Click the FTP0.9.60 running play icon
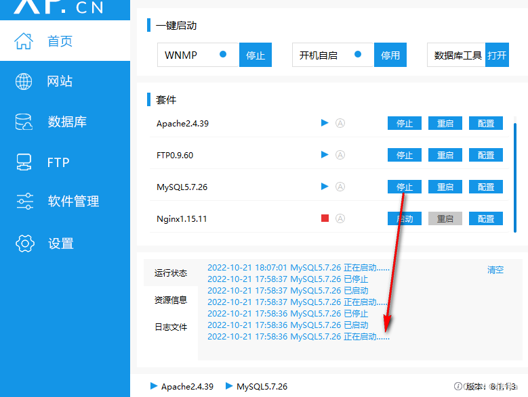 coord(325,154)
